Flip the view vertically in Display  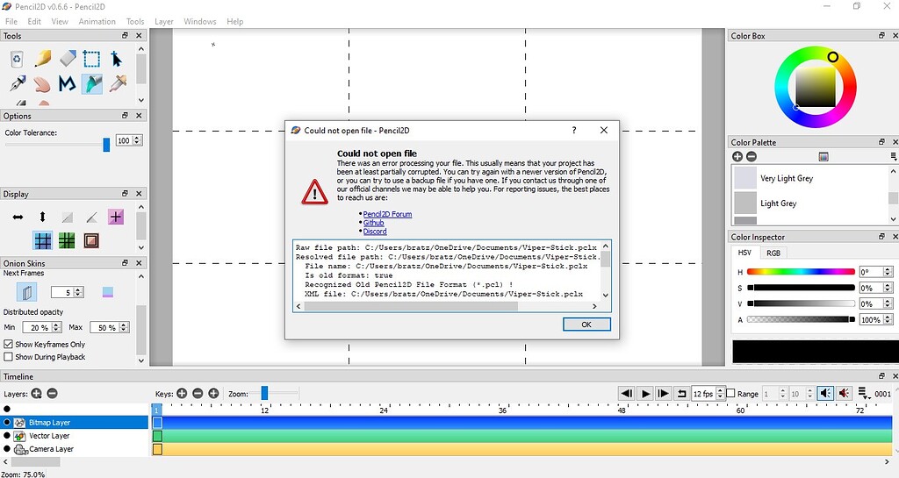[42, 217]
